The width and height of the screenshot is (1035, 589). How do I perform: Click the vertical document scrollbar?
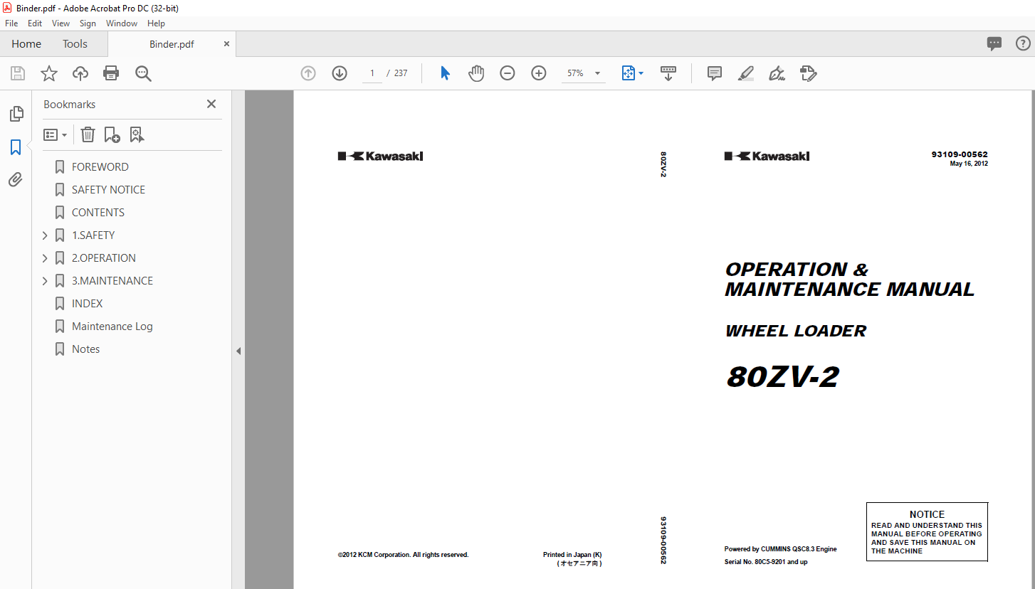pos(1031,339)
